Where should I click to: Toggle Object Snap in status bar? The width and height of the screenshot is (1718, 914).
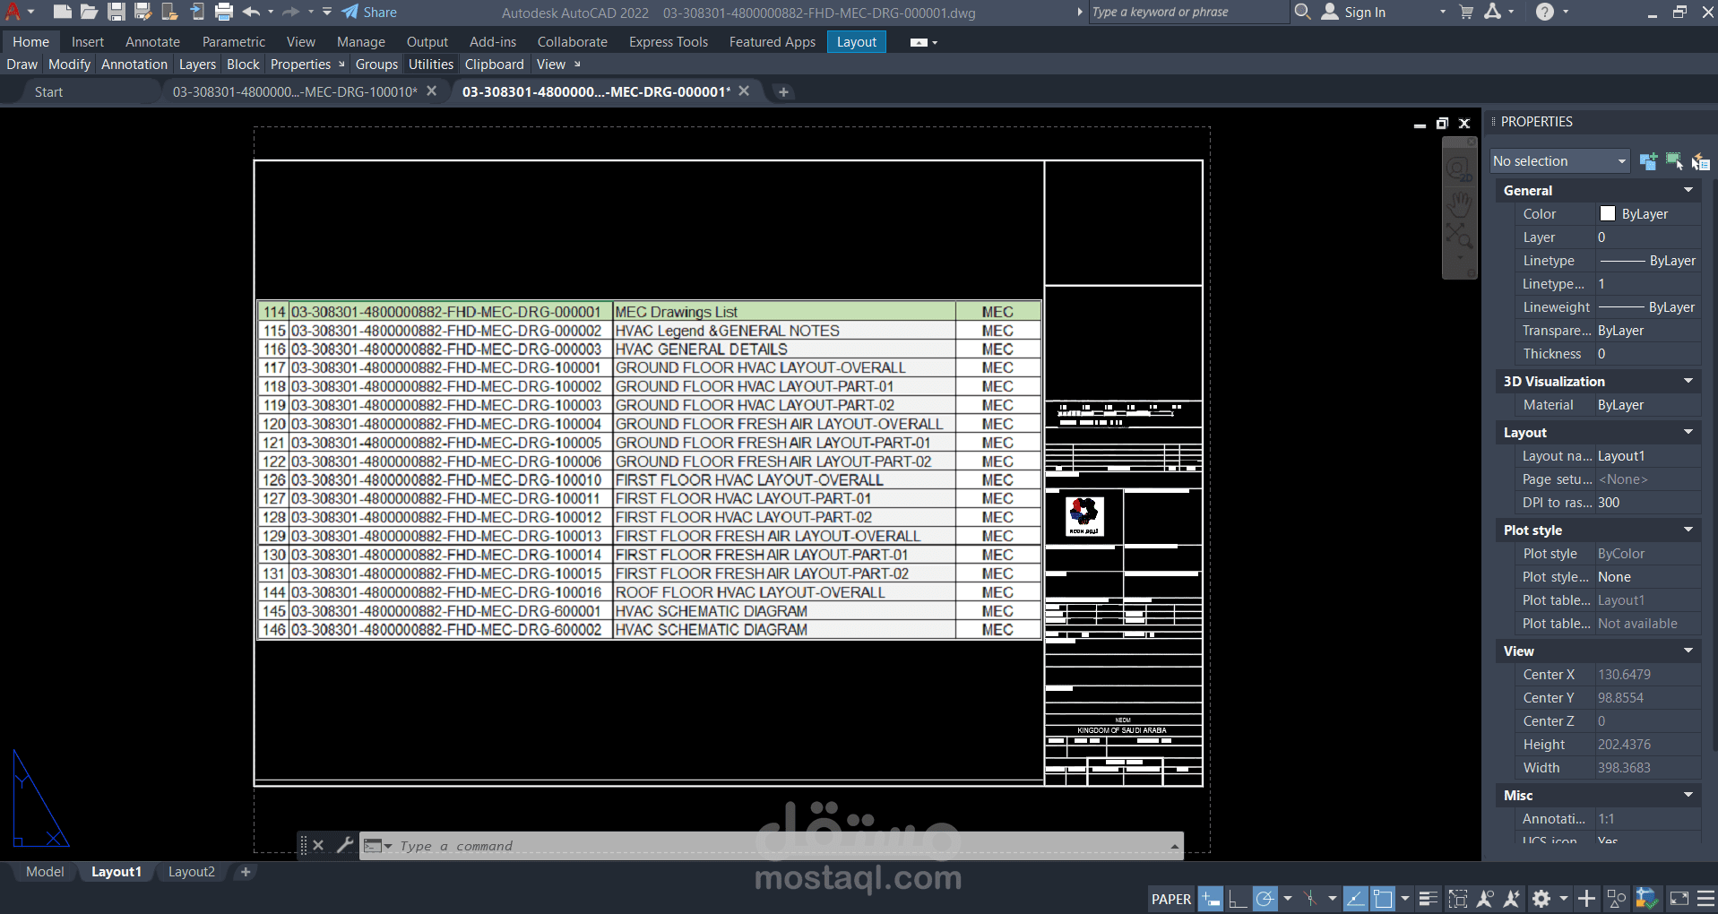pyautogui.click(x=1383, y=899)
